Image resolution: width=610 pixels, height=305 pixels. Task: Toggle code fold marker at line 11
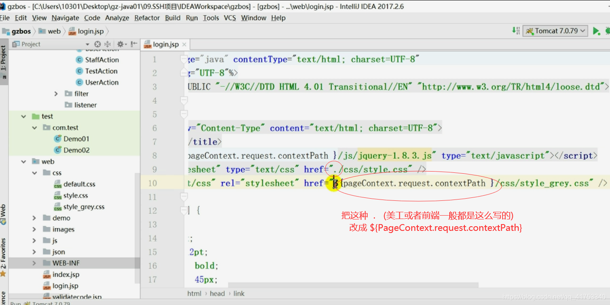pyautogui.click(x=184, y=197)
